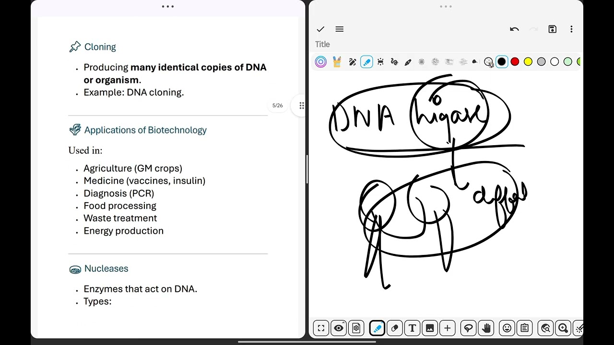Activate the highlighter pen in the bottom toolbar
The height and width of the screenshot is (345, 614).
pyautogui.click(x=377, y=328)
